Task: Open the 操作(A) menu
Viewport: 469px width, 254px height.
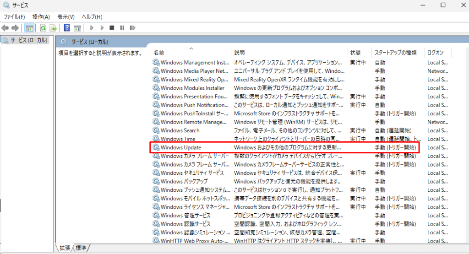Action: [41, 17]
